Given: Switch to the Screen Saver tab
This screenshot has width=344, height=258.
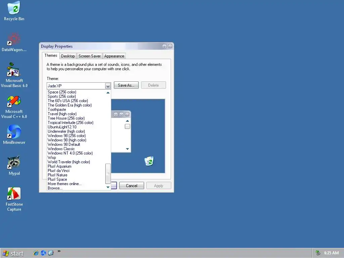Looking at the screenshot, I should 89,56.
